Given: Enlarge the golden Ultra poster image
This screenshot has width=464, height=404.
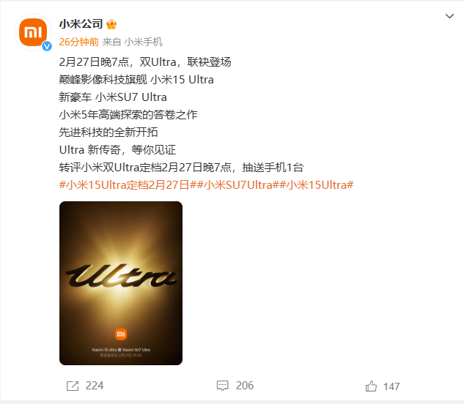Looking at the screenshot, I should (121, 283).
